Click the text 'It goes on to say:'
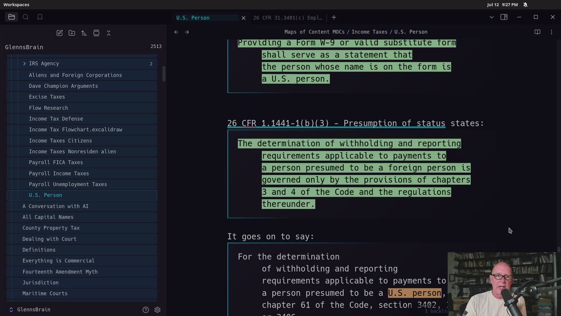561x316 pixels. coord(270,237)
